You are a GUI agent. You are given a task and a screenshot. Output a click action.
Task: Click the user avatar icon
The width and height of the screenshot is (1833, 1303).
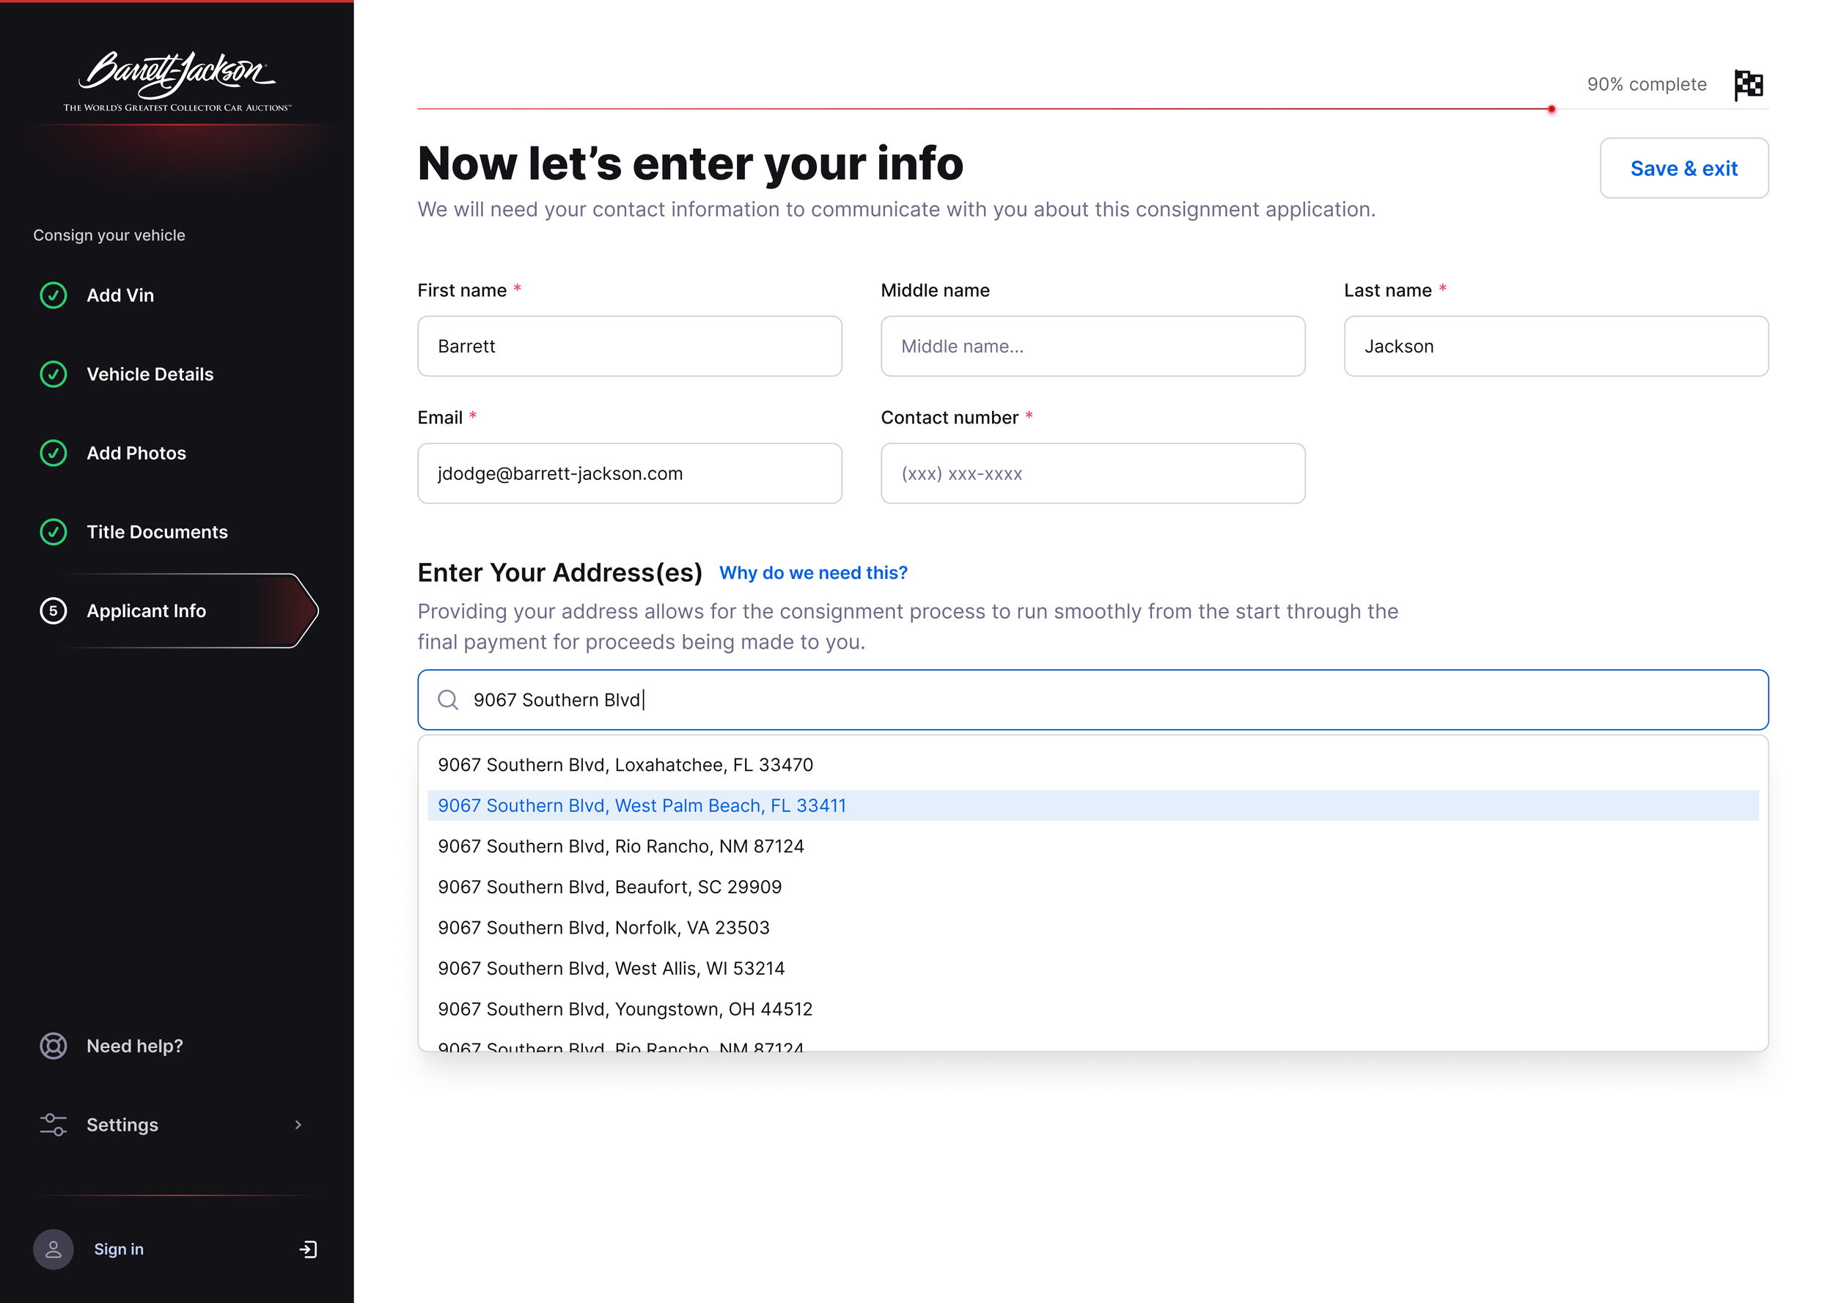tap(53, 1250)
